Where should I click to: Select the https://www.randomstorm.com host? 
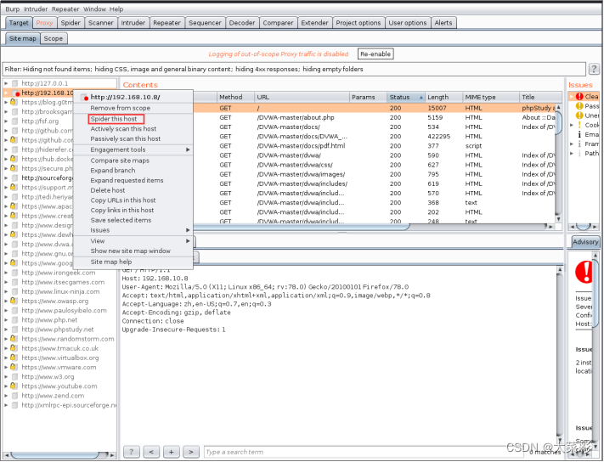pos(68,339)
